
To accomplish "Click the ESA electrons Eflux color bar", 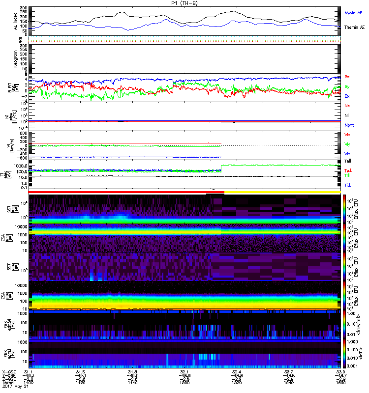I will pyautogui.click(x=344, y=296).
